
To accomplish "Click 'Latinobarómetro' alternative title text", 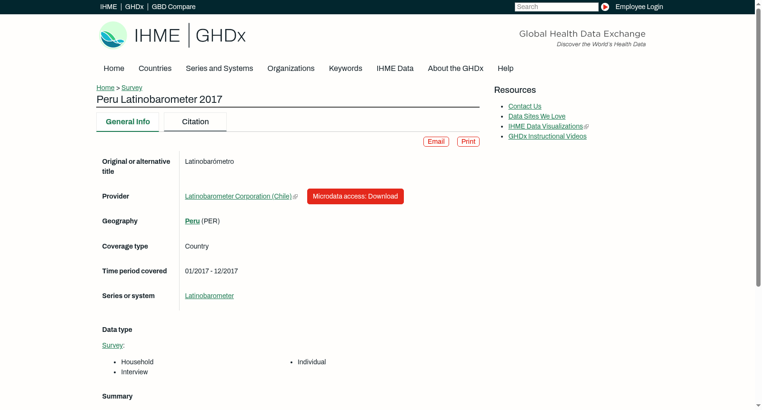I will coord(210,161).
